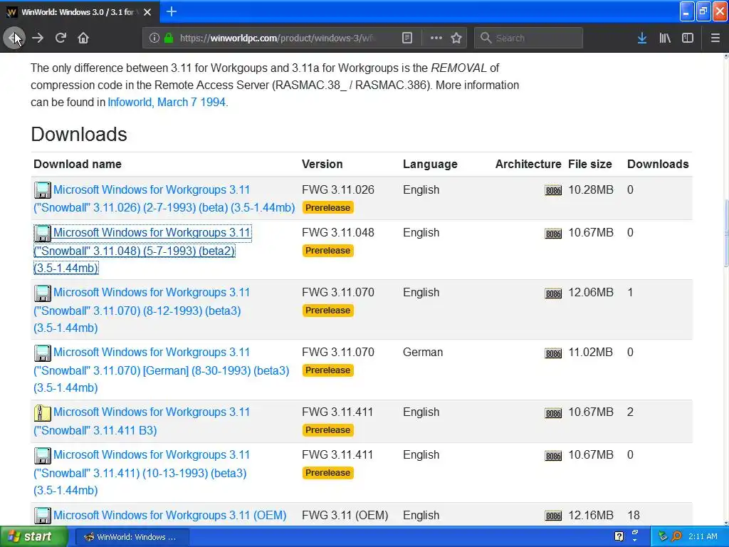Click the Forward navigation arrow
Viewport: 729px width, 547px height.
coord(38,38)
